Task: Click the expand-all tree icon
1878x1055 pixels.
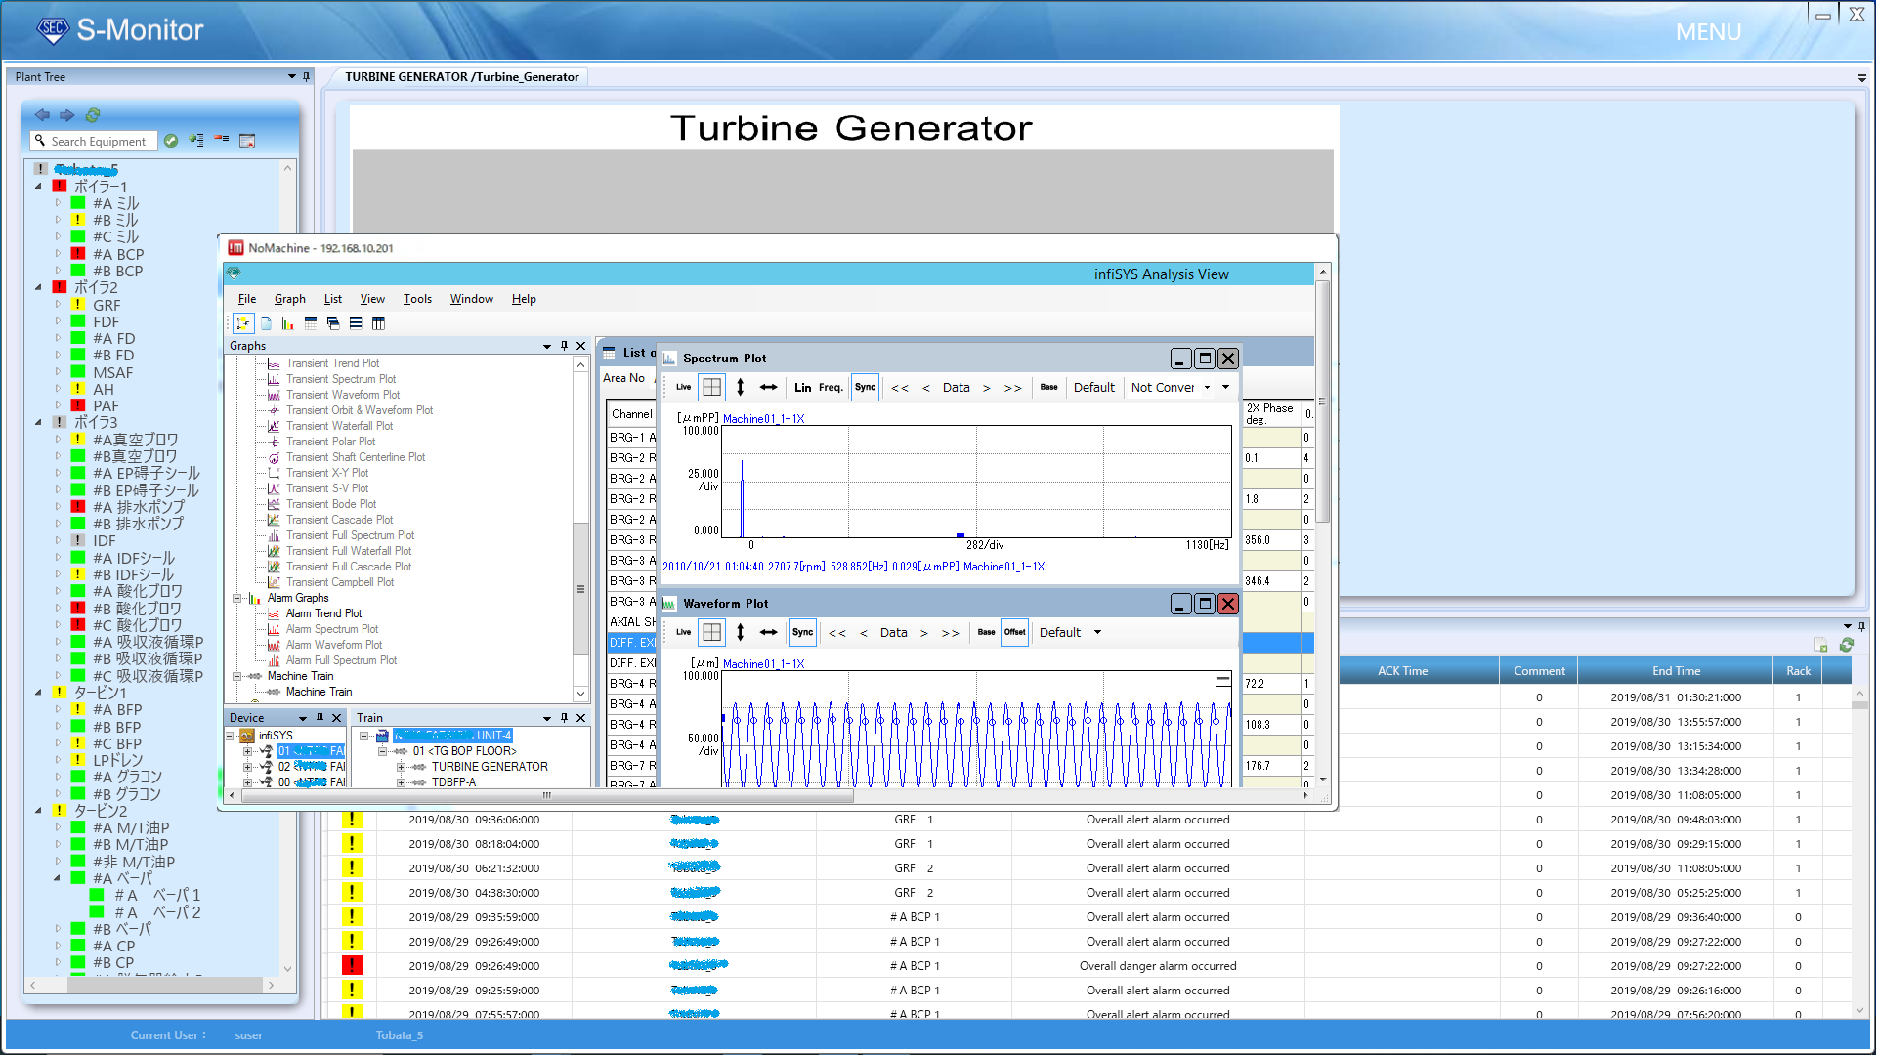Action: coord(196,141)
